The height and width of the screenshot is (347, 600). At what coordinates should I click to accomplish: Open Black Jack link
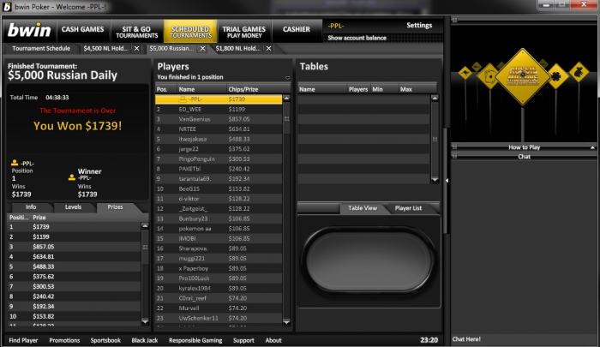tap(145, 340)
